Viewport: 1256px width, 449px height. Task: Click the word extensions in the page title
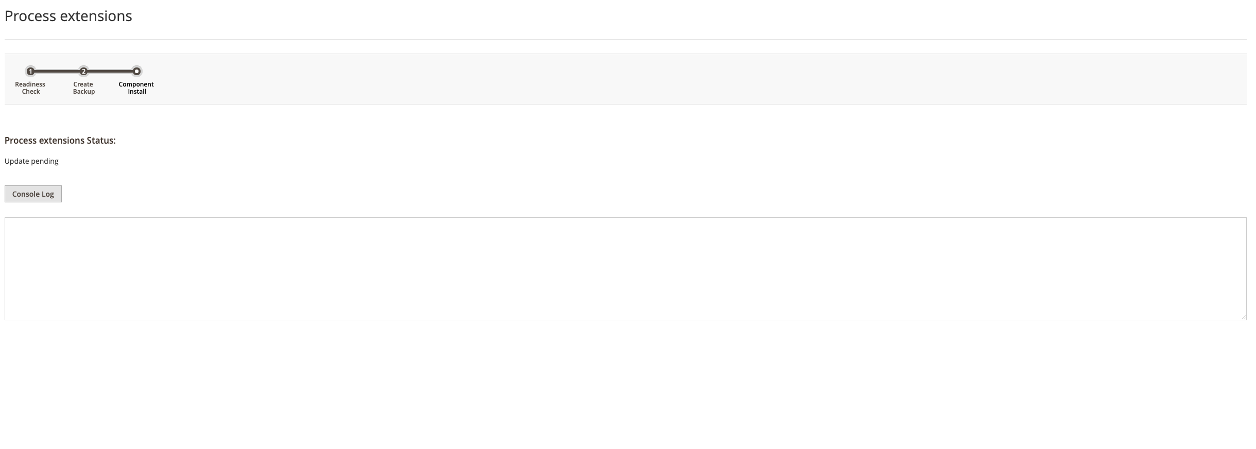click(x=96, y=16)
